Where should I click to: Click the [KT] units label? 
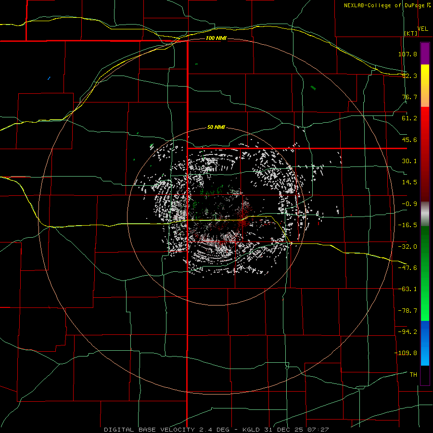(x=411, y=33)
